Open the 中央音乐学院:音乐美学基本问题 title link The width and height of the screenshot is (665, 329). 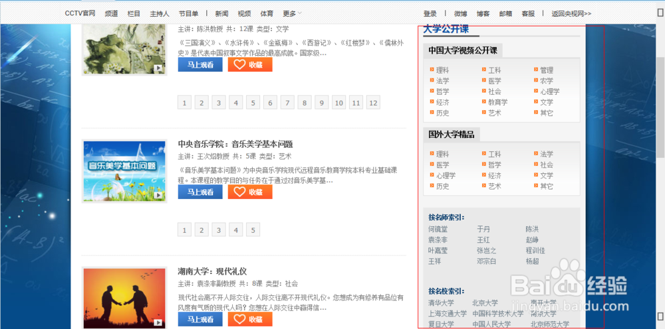tap(235, 144)
